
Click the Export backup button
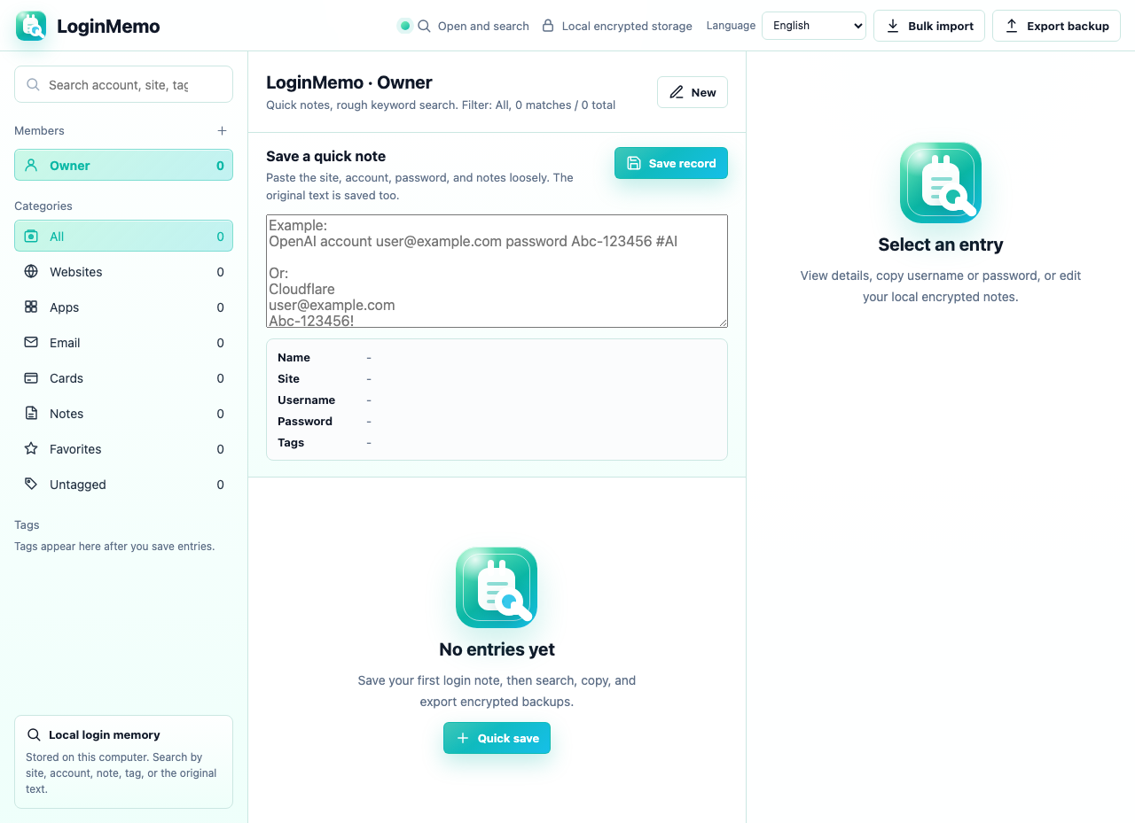coord(1056,26)
